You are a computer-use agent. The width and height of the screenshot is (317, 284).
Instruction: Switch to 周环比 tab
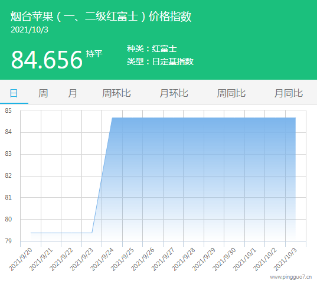tap(116, 93)
